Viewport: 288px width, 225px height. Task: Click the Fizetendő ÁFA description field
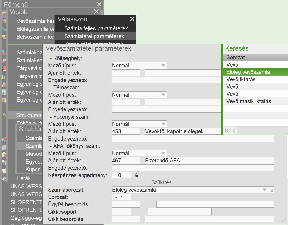209,161
